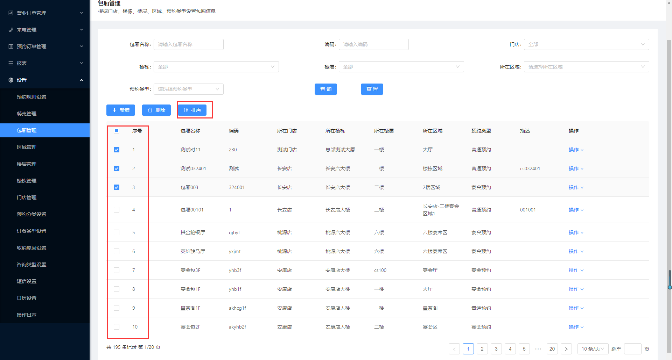672x360 pixels.
Task: Click the 编码 input field
Action: pos(373,44)
